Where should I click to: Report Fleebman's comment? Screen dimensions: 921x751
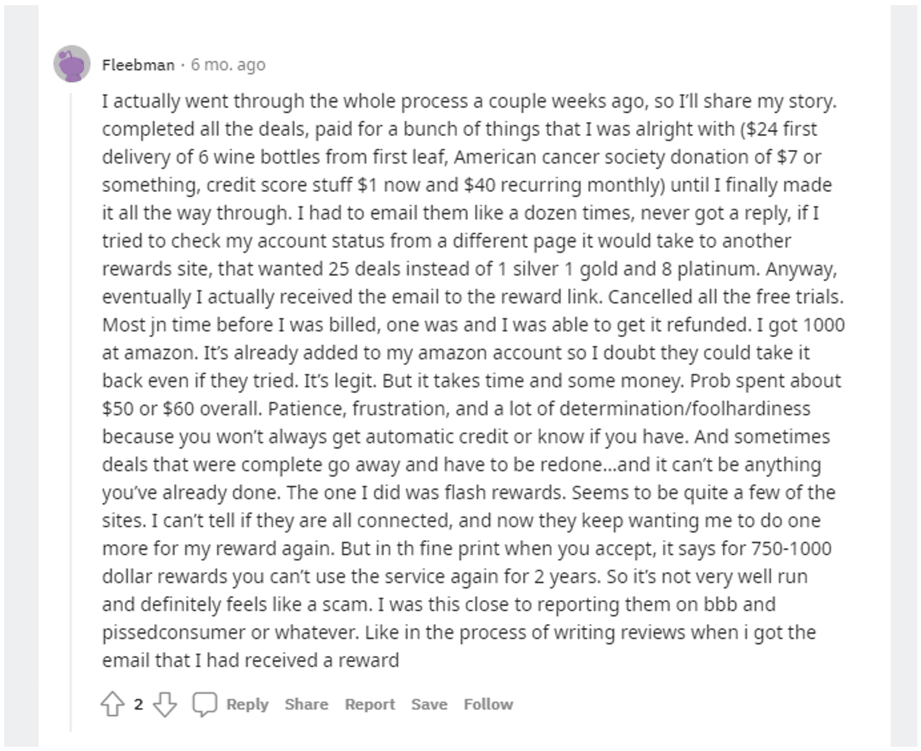(x=369, y=704)
